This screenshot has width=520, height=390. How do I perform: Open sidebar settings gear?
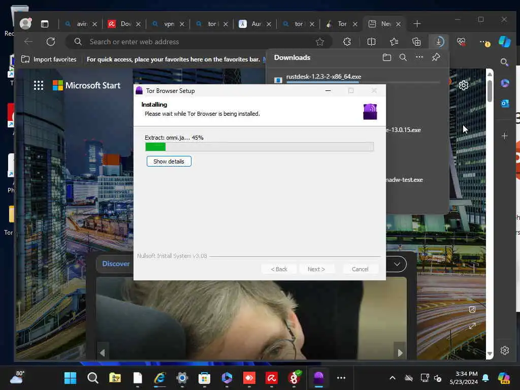click(504, 350)
